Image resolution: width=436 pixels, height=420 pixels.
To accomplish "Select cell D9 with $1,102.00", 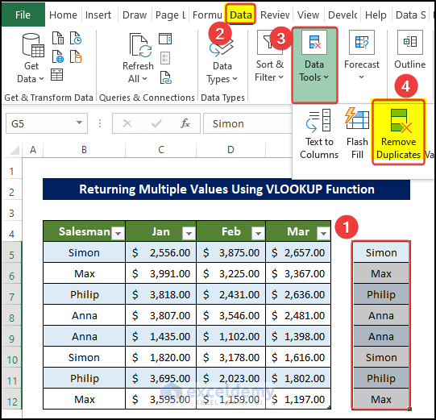I will click(230, 336).
